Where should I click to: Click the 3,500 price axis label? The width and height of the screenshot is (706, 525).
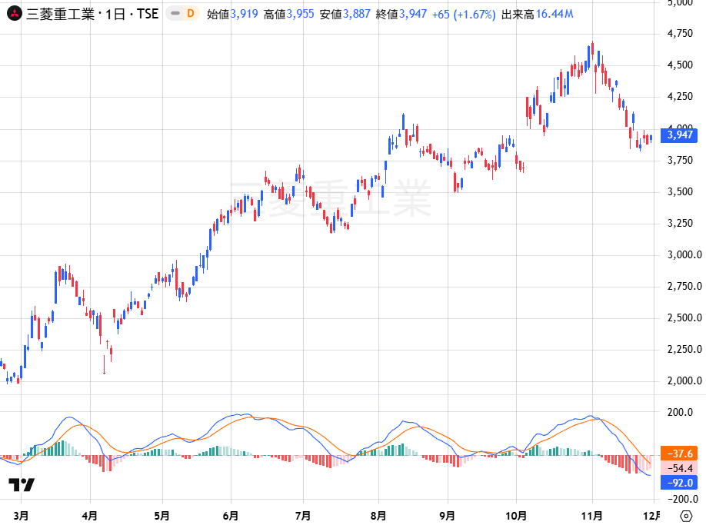click(680, 191)
